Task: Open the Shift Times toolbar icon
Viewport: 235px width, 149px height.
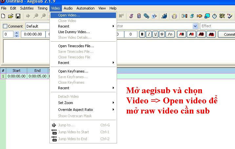Action: pos(184,16)
